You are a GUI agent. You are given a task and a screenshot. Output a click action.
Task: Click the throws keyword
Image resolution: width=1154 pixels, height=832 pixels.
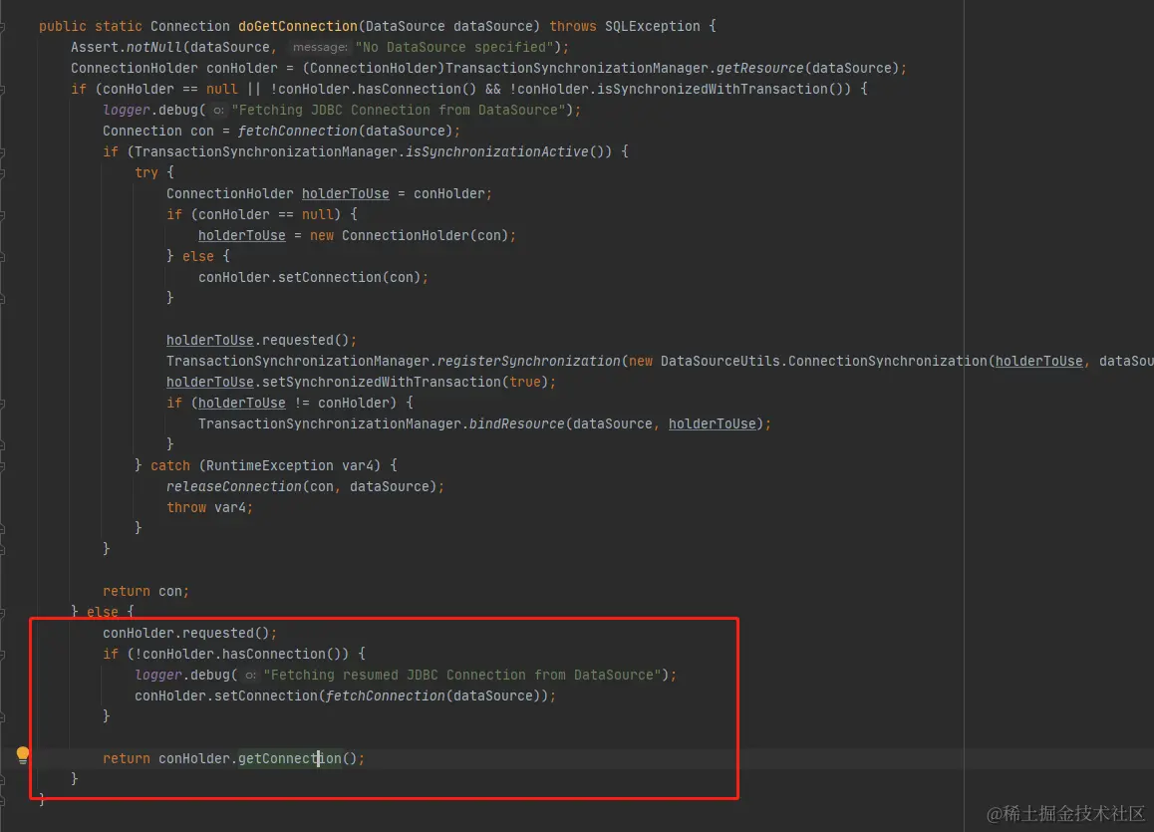point(573,27)
